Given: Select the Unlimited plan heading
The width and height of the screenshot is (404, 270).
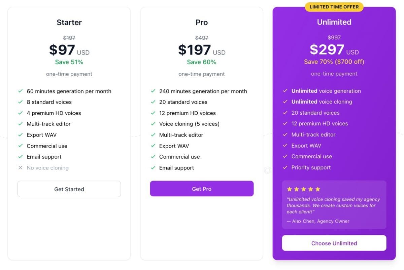Looking at the screenshot, I should point(334,22).
